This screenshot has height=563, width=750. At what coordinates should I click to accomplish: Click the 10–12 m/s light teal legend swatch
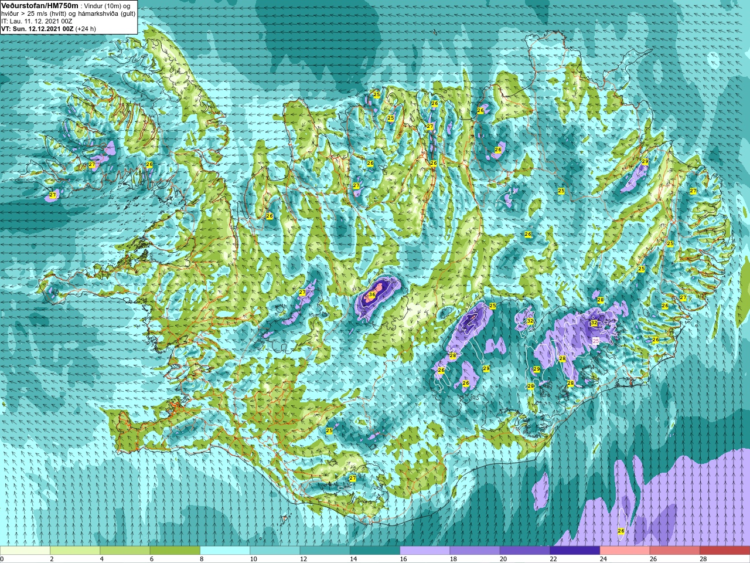point(275,551)
